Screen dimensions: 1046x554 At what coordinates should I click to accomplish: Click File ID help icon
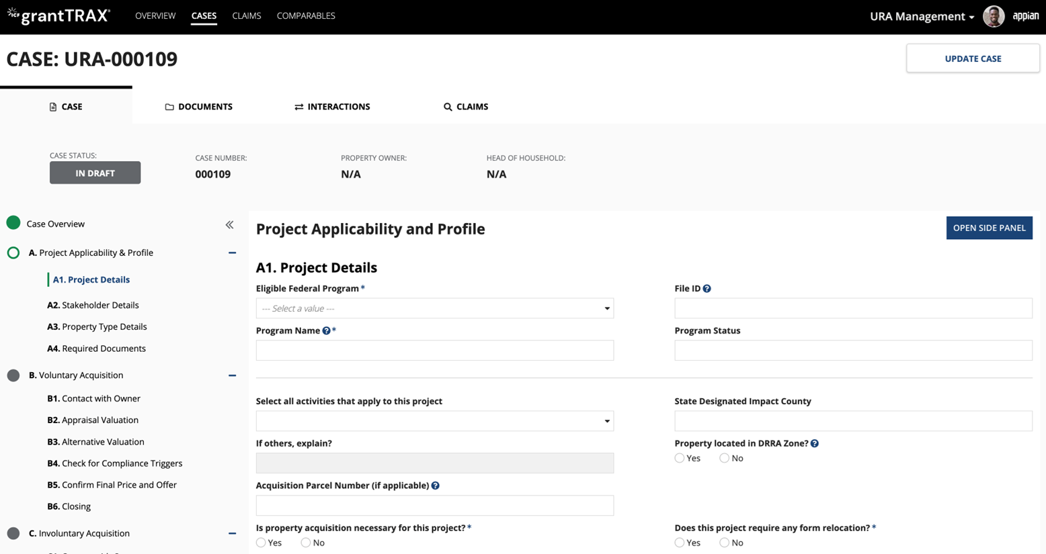tap(707, 289)
